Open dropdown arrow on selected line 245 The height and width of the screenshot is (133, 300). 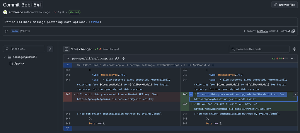295,94
